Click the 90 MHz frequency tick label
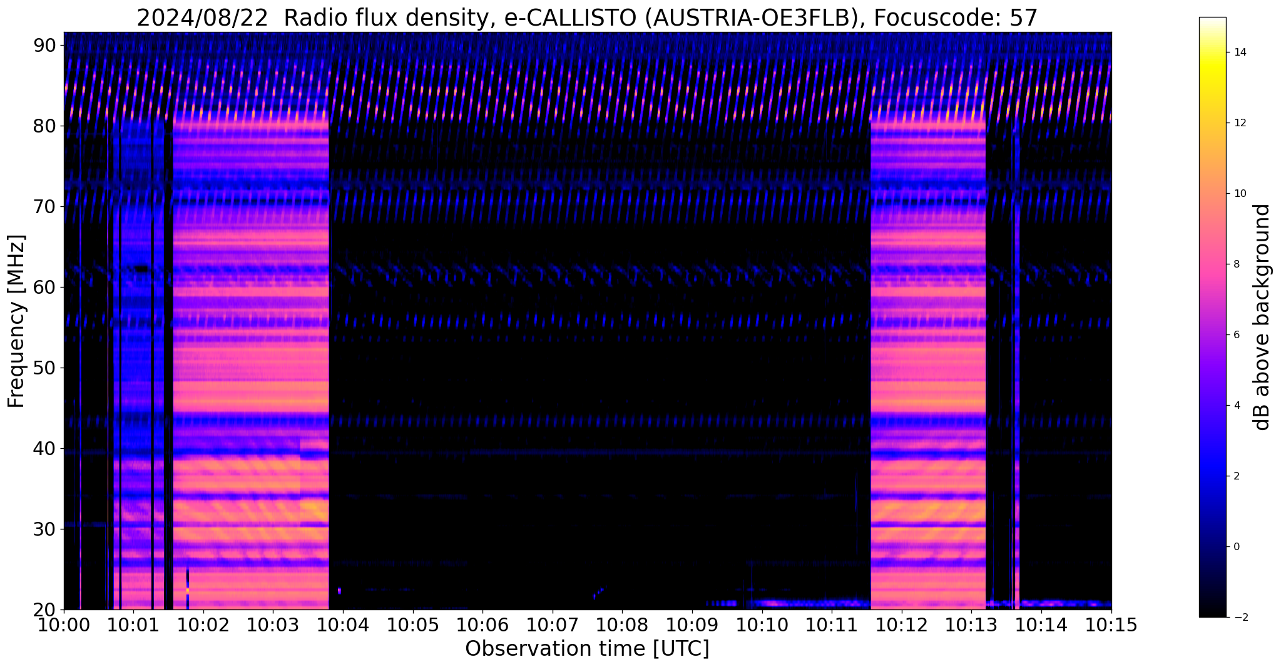1281x667 pixels. coord(46,46)
